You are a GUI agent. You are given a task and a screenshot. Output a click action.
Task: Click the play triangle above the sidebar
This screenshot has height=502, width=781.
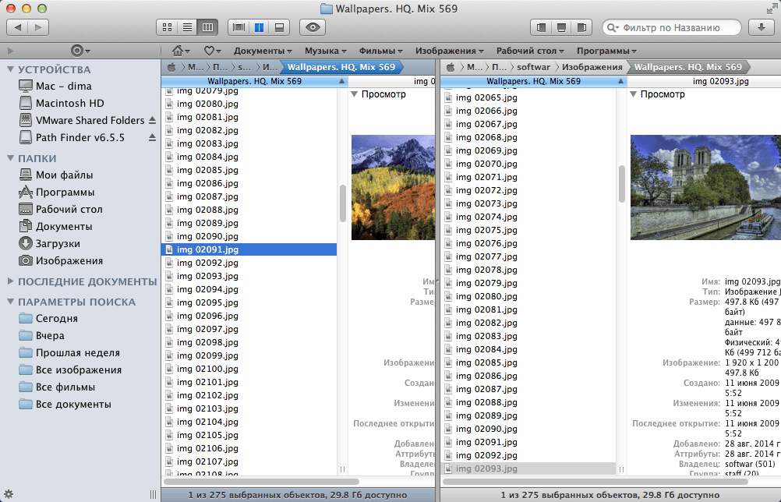tap(10, 51)
